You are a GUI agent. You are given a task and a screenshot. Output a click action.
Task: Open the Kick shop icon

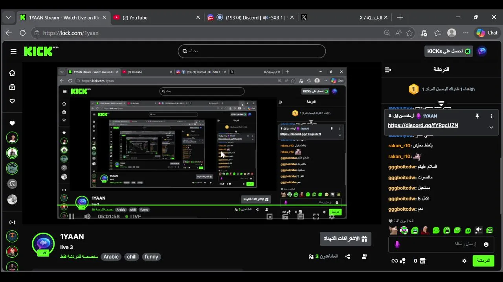click(423, 261)
